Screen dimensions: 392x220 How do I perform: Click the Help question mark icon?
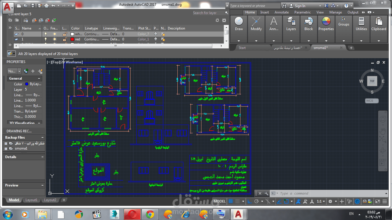pos(346,5)
